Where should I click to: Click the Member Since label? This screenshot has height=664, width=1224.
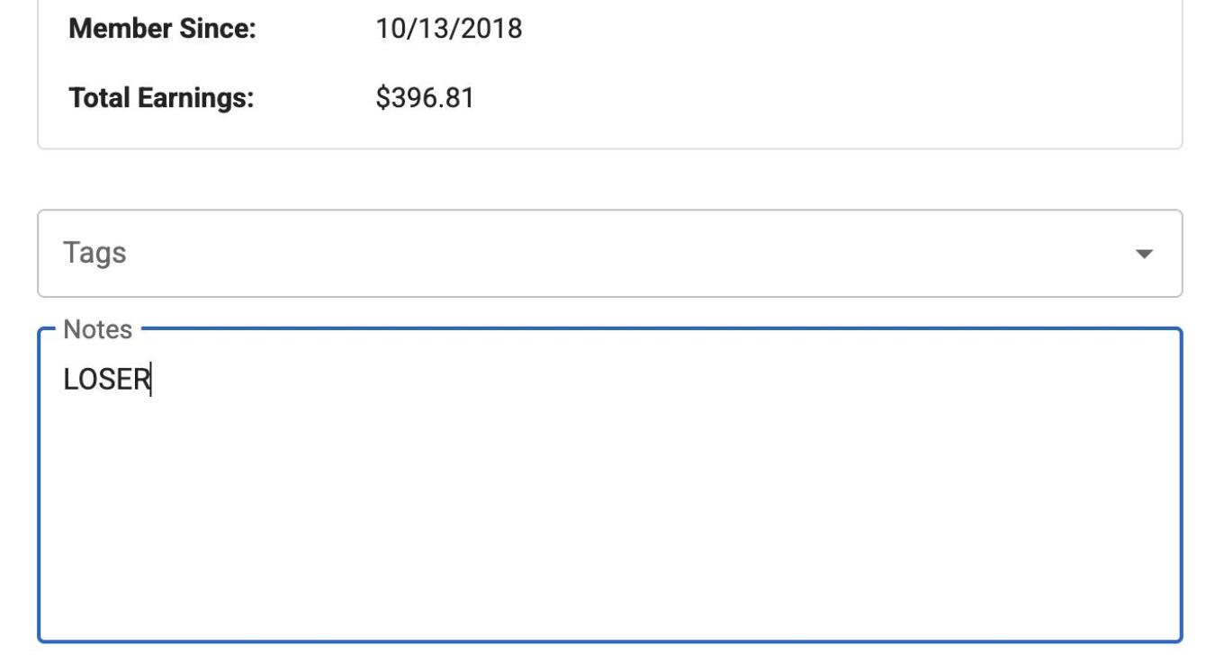pyautogui.click(x=163, y=29)
